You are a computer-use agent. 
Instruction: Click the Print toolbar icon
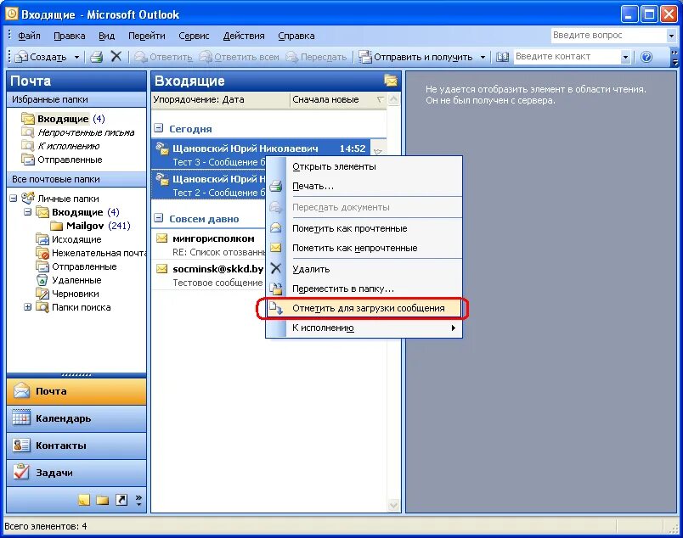(96, 57)
